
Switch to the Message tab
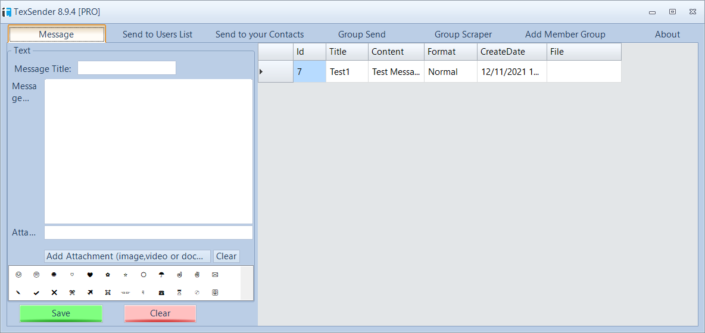click(x=57, y=34)
